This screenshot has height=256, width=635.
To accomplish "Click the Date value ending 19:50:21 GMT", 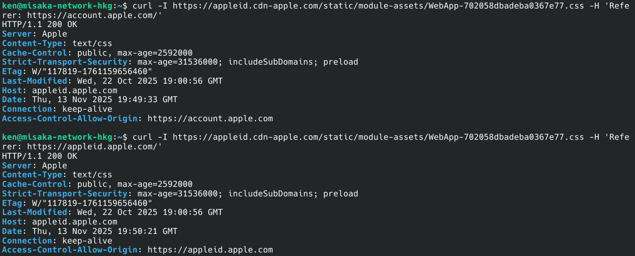I will coord(104,231).
